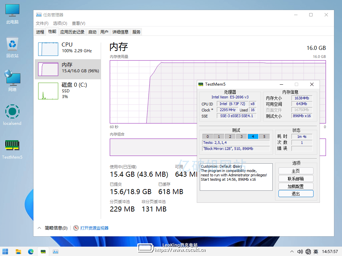Click the 2295 MHz clock field
342x256 pixels.
[228, 110]
